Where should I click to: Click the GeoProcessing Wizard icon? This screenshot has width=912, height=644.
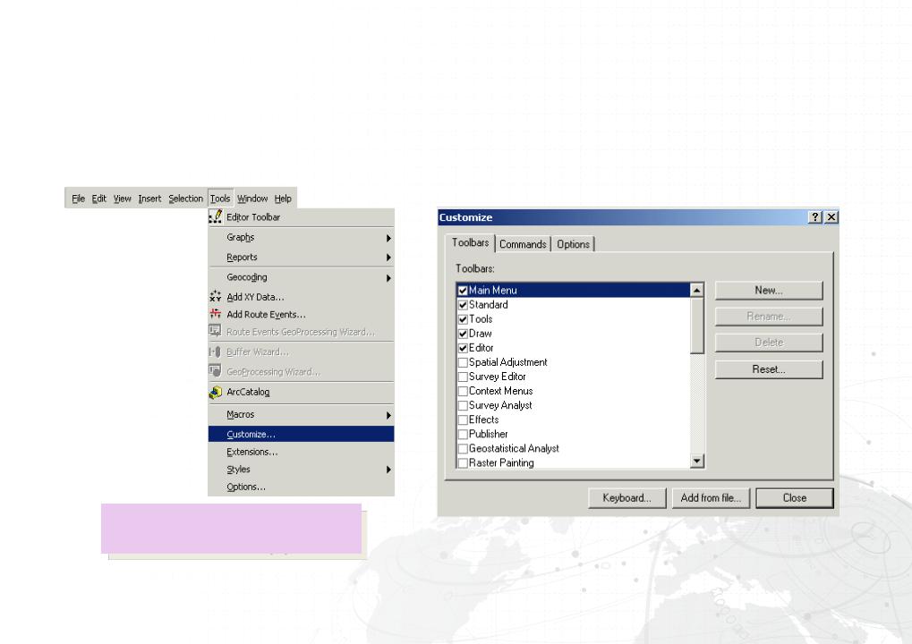(x=215, y=371)
